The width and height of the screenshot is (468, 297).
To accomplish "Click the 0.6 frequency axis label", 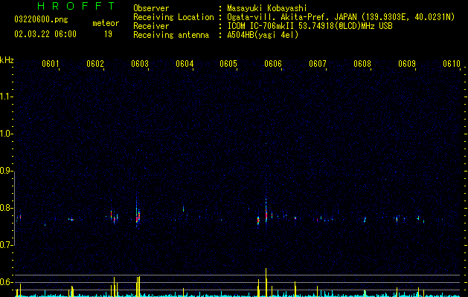I will pos(6,282).
